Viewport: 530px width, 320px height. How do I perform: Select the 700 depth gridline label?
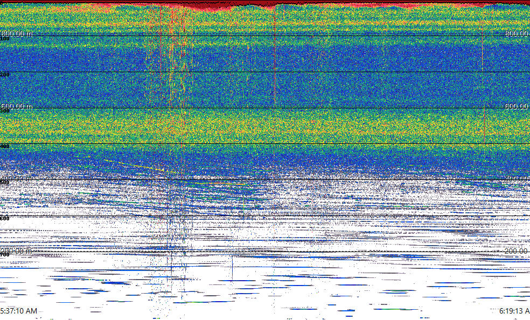pos(5,254)
